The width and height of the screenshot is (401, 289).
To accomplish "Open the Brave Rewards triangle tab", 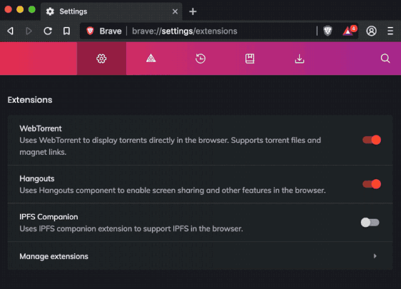I will click(151, 58).
